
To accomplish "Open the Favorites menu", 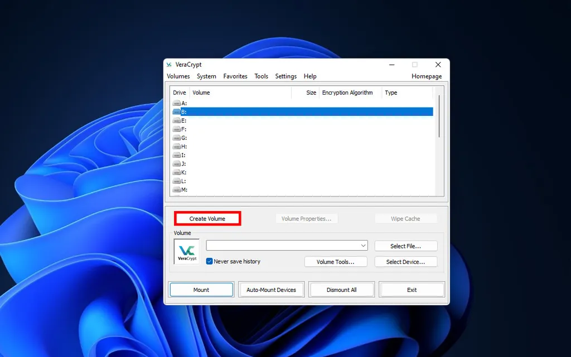I will 235,76.
